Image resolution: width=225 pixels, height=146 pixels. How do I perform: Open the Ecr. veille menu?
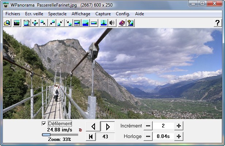pyautogui.click(x=34, y=14)
